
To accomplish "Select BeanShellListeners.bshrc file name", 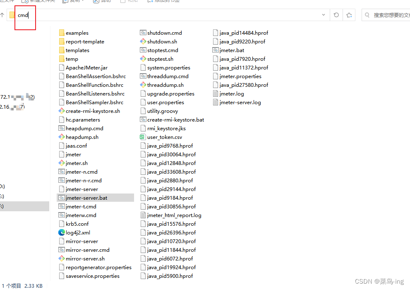I will coord(95,93).
